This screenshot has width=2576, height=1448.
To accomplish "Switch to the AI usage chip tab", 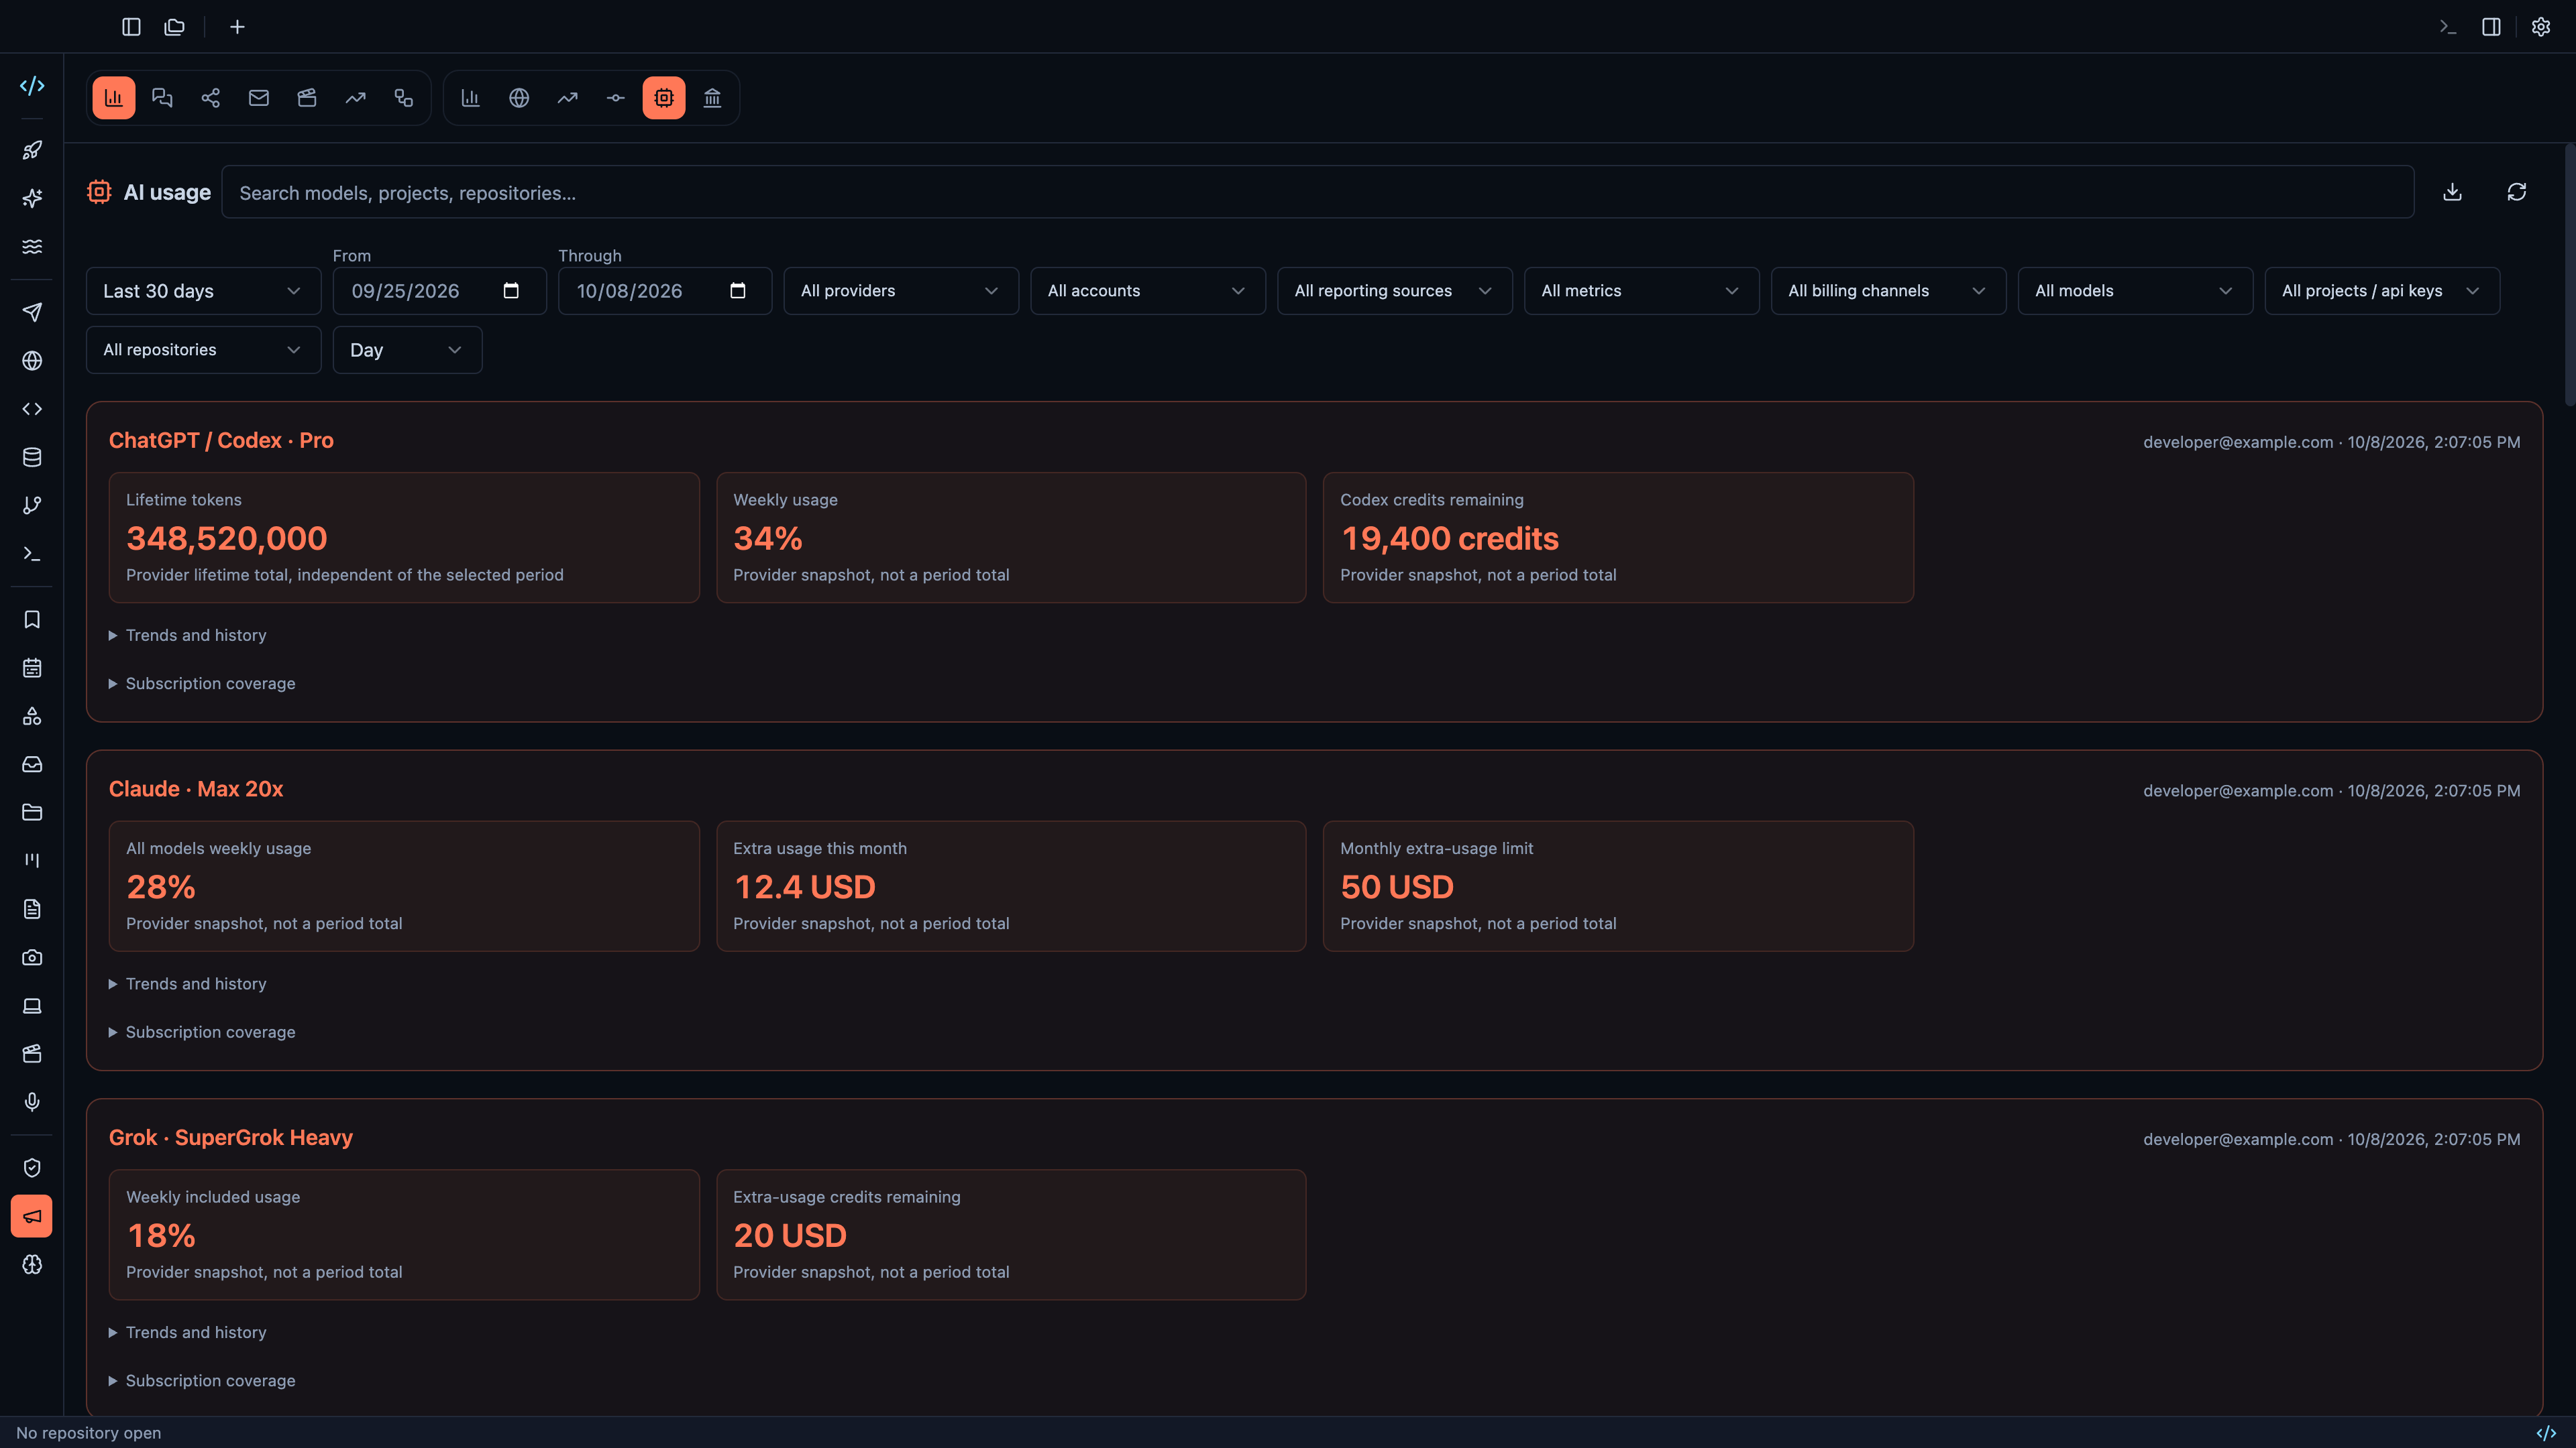I will click(664, 98).
